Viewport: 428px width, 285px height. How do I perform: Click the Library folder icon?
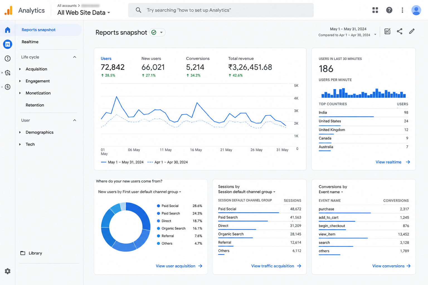coord(23,253)
